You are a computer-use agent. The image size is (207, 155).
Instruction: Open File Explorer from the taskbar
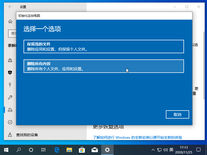[x=69, y=150]
